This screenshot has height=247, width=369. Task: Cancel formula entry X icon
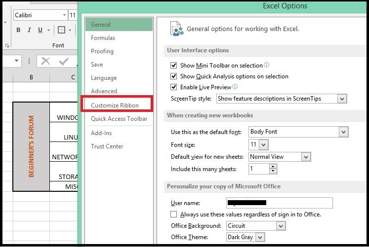coord(45,61)
